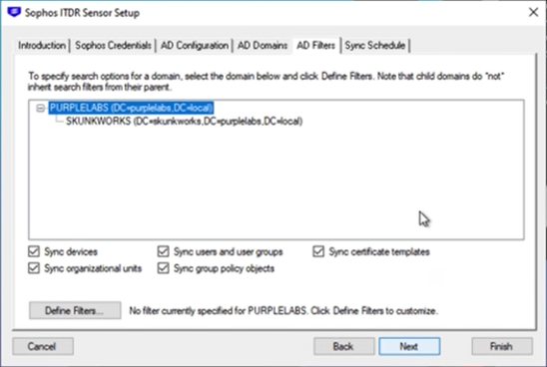This screenshot has width=547, height=367.
Task: Go Back to the previous step
Action: click(344, 346)
